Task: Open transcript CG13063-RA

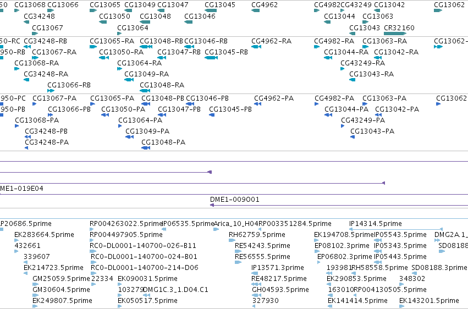Action: tap(385, 41)
